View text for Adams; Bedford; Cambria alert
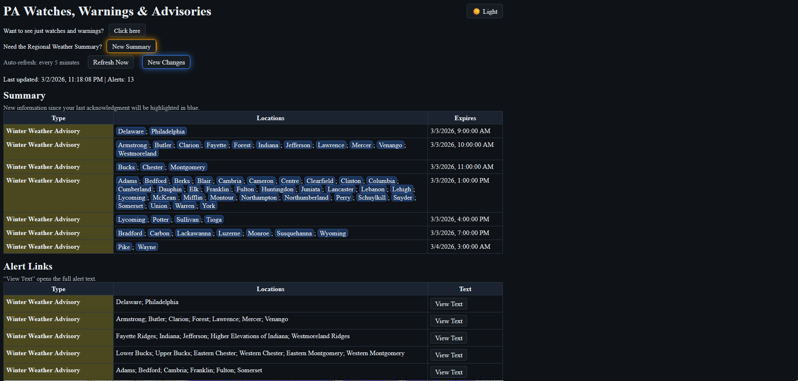The height and width of the screenshot is (381, 798). tap(448, 372)
